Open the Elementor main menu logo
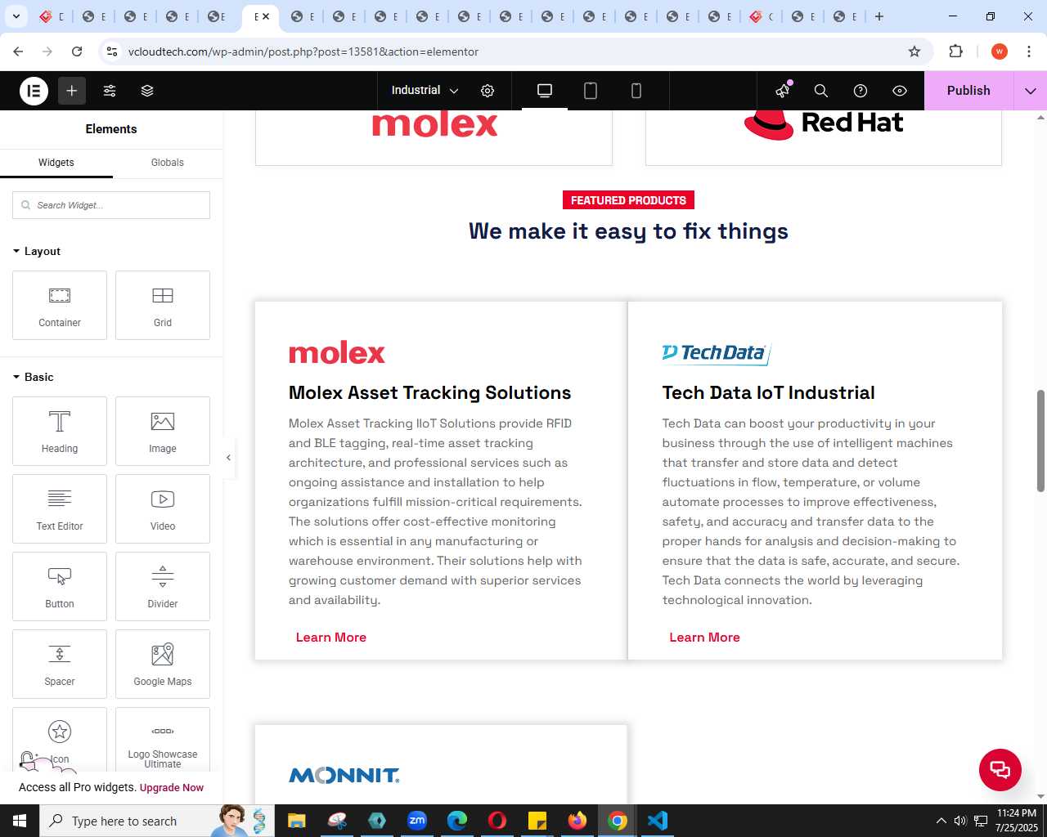The width and height of the screenshot is (1047, 837). [x=34, y=91]
